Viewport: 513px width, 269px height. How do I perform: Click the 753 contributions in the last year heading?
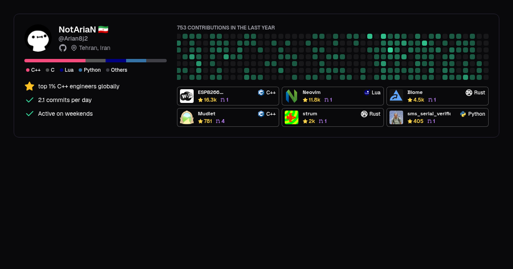coord(226,28)
